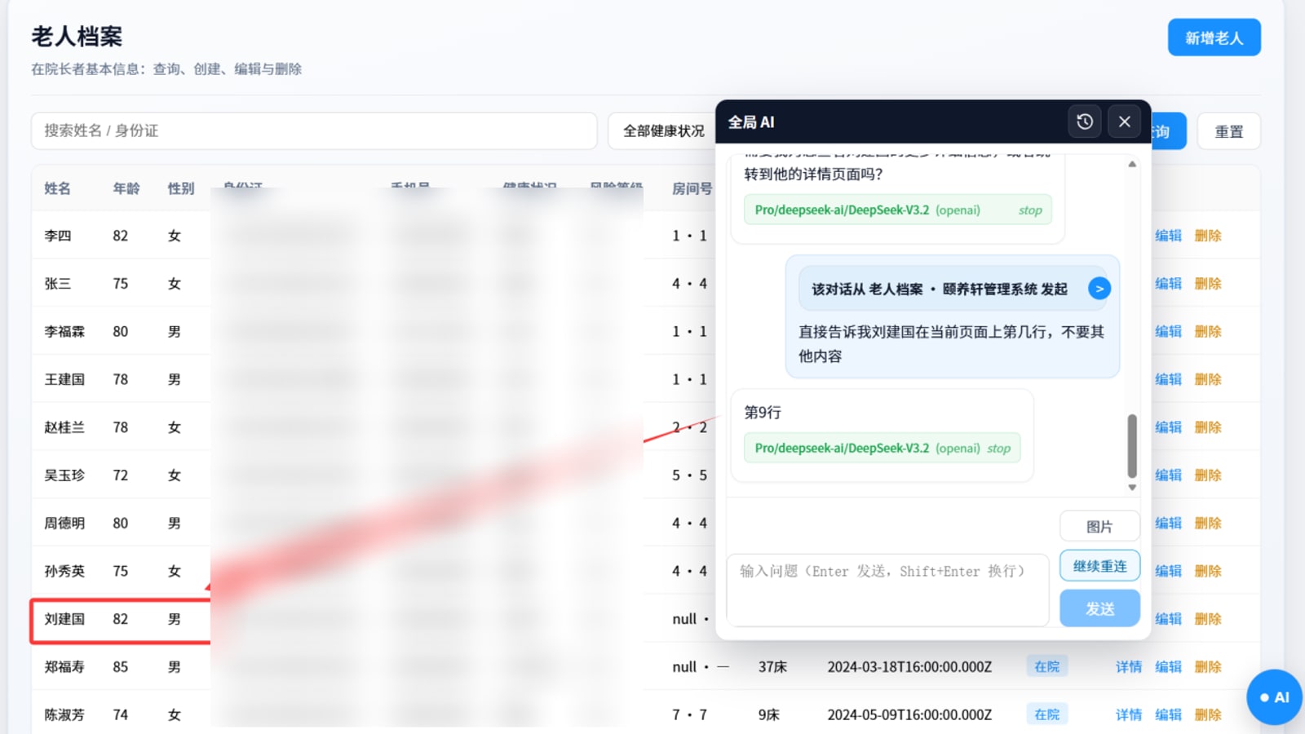Click the AI chat scrollbar thumb
The height and width of the screenshot is (734, 1305).
click(x=1132, y=445)
